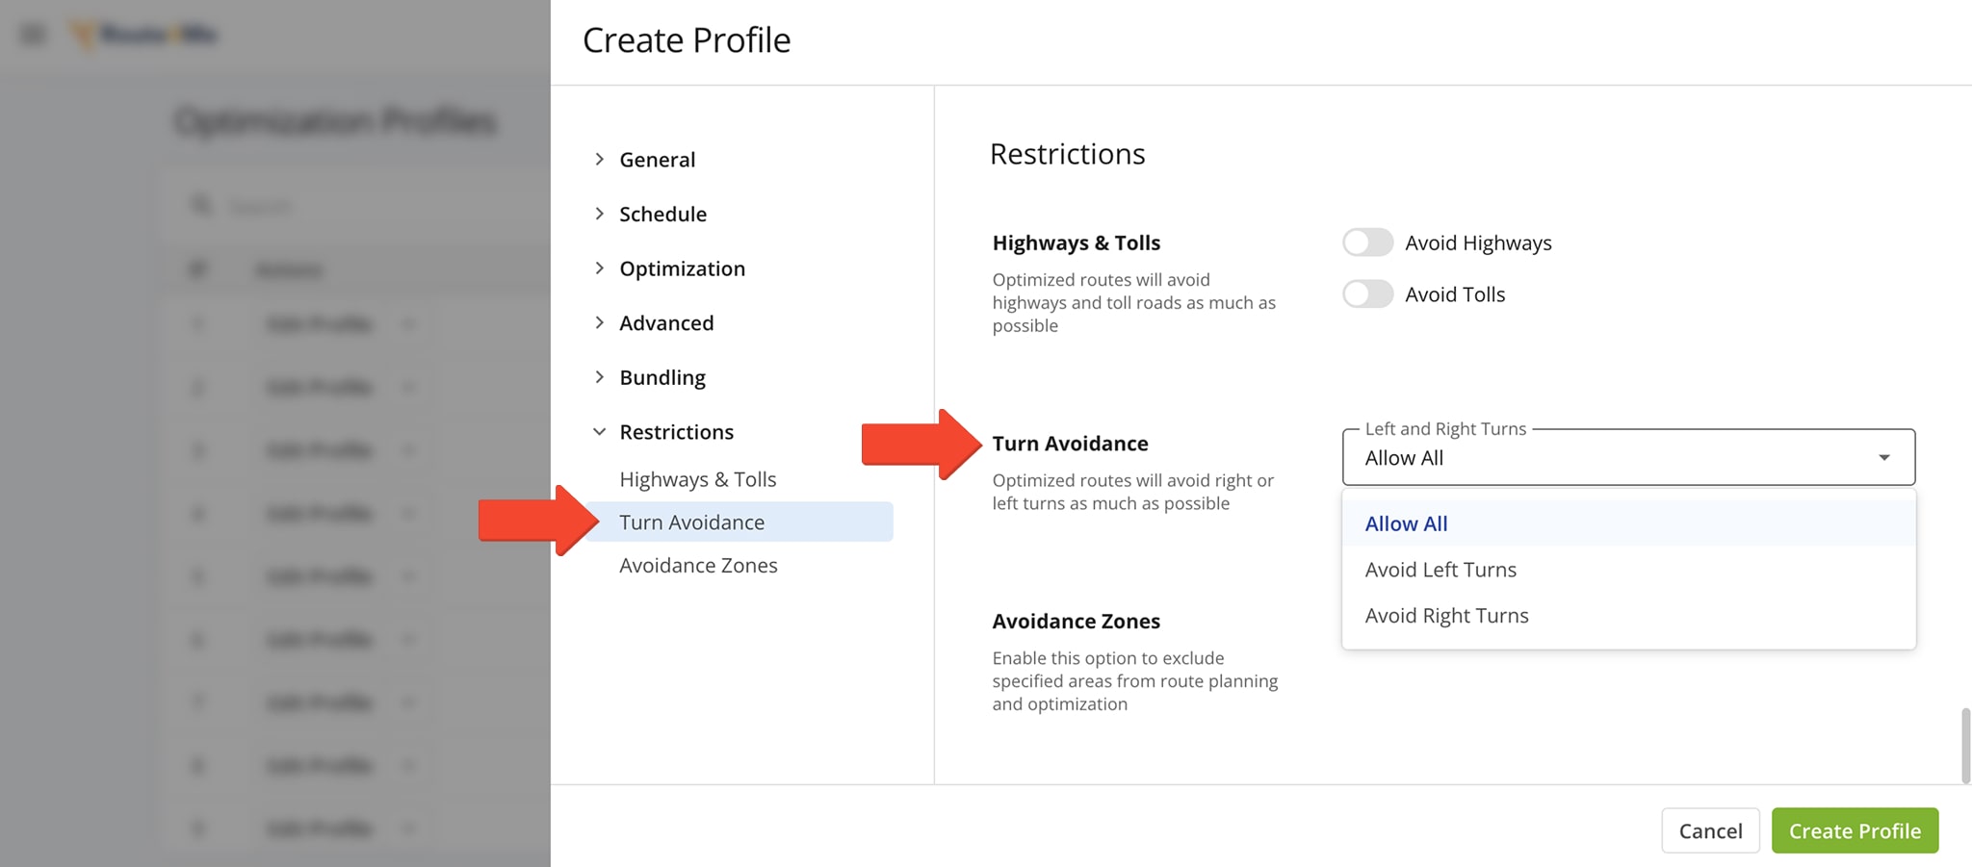Collapse the Restrictions section chevron

[599, 432]
